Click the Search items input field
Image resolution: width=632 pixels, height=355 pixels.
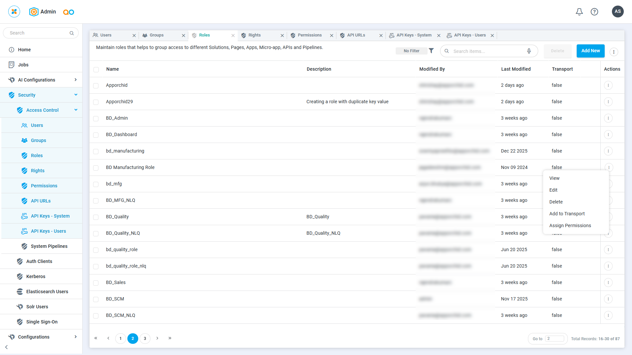(x=489, y=51)
